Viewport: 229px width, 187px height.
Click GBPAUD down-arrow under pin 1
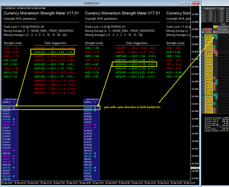(214, 78)
